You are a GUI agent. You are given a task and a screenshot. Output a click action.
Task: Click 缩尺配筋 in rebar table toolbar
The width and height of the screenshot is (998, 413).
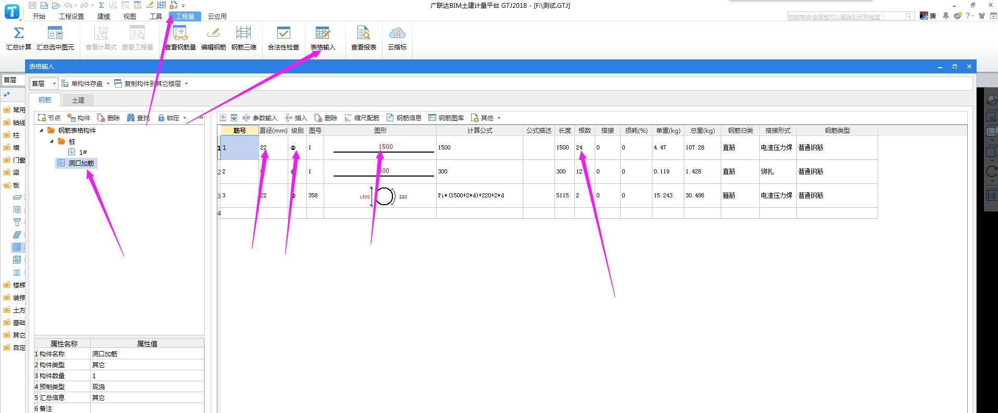[362, 118]
